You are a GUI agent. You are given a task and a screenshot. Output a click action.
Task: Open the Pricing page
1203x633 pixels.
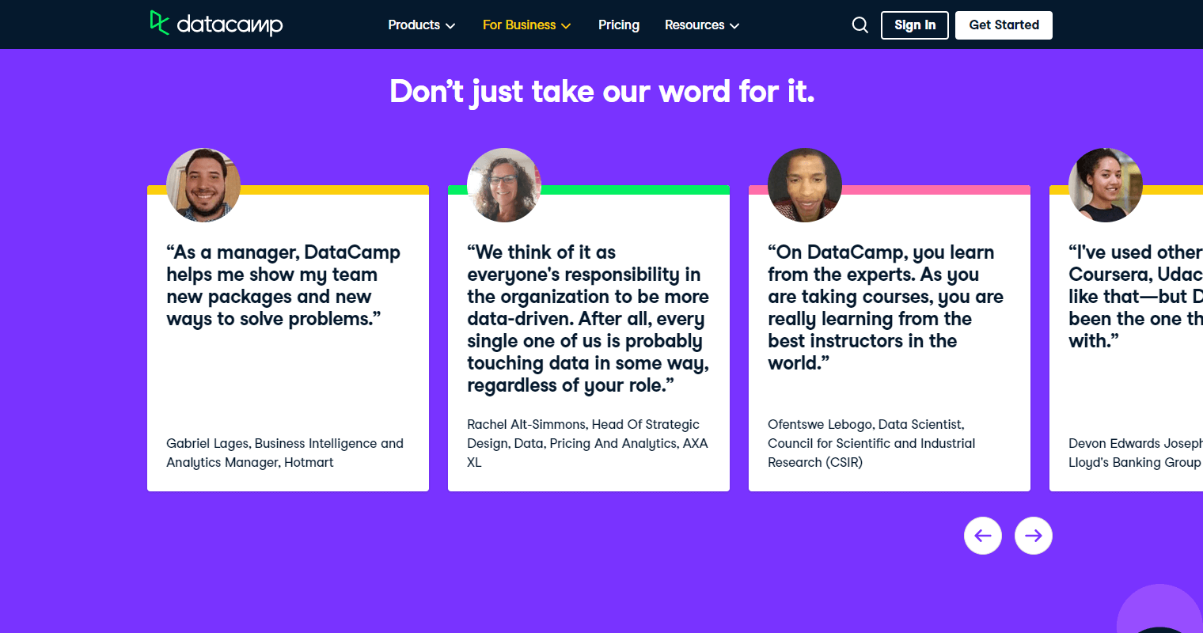click(619, 25)
